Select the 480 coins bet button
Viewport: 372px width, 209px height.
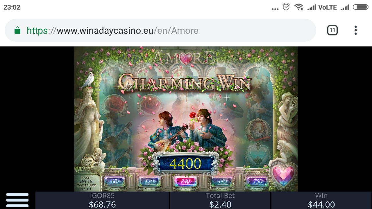(222, 181)
